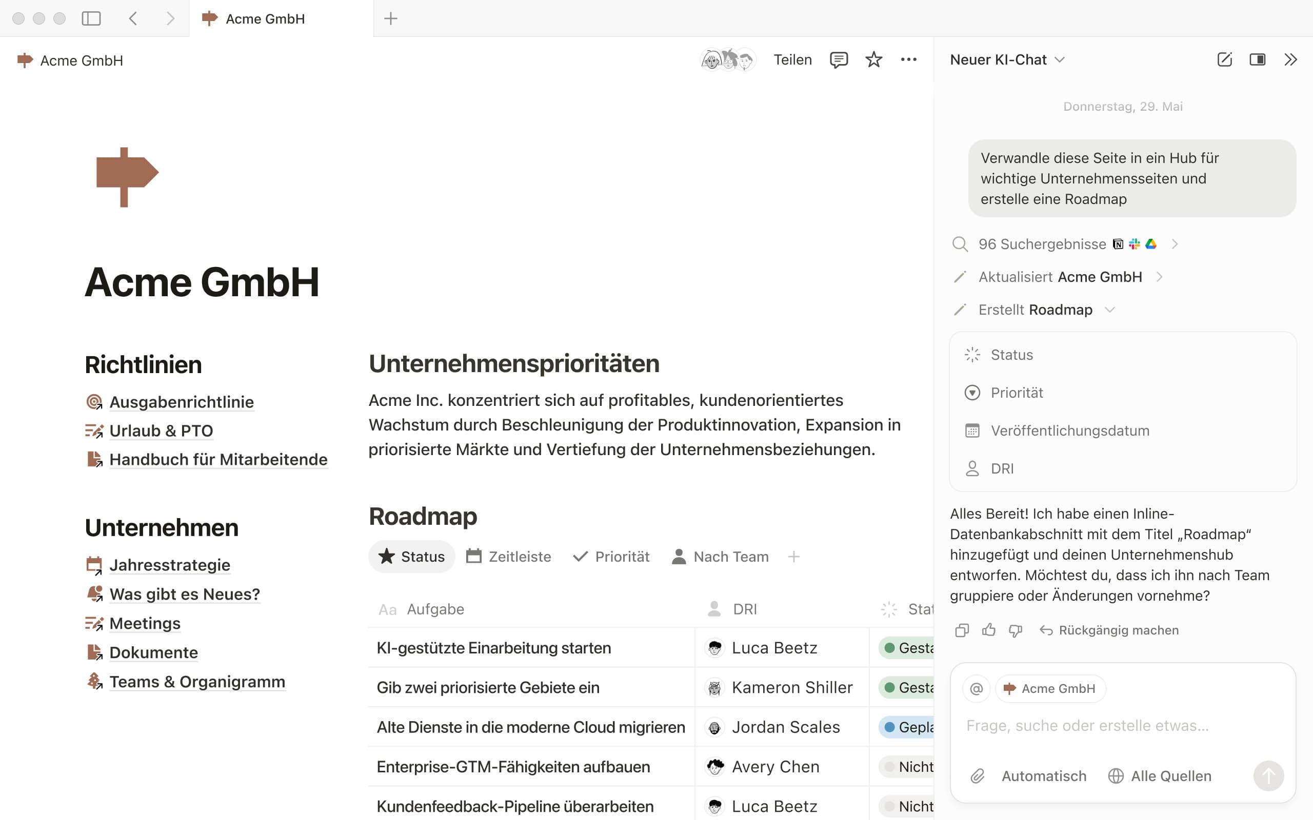Close the AI chat panel with double chevron

(1290, 59)
